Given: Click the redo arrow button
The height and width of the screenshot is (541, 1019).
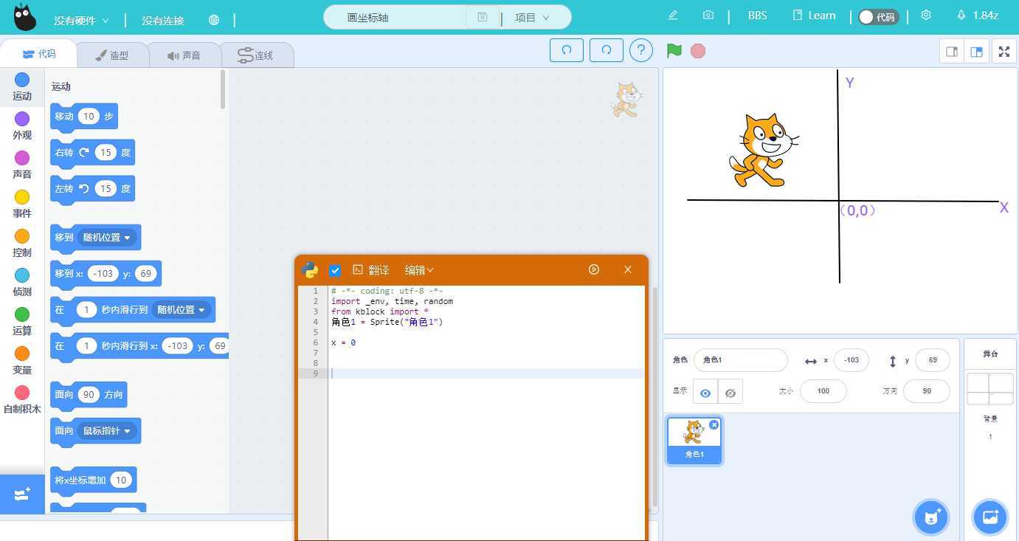Looking at the screenshot, I should (607, 50).
